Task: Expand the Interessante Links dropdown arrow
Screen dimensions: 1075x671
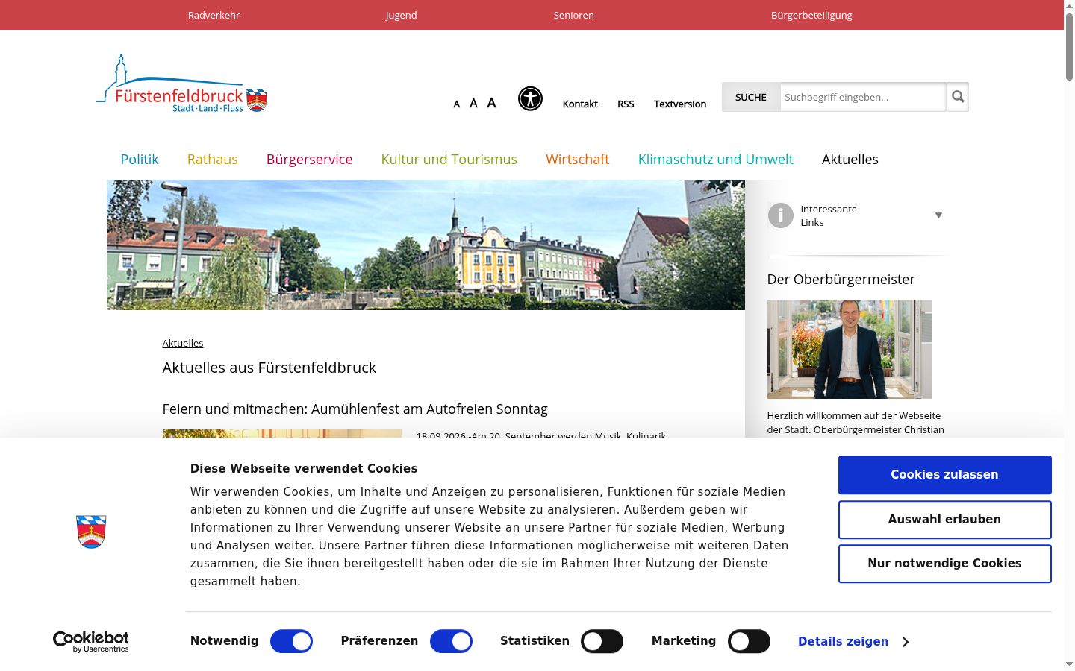Action: point(938,215)
